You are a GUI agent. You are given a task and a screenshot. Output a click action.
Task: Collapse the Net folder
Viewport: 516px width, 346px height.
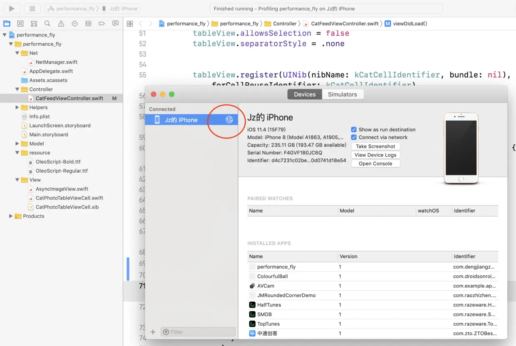(x=17, y=53)
